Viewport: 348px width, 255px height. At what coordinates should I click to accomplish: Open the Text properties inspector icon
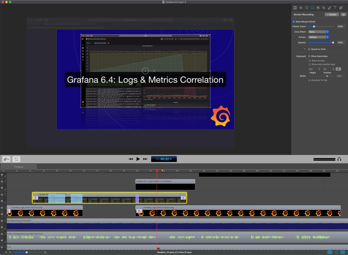click(x=335, y=8)
